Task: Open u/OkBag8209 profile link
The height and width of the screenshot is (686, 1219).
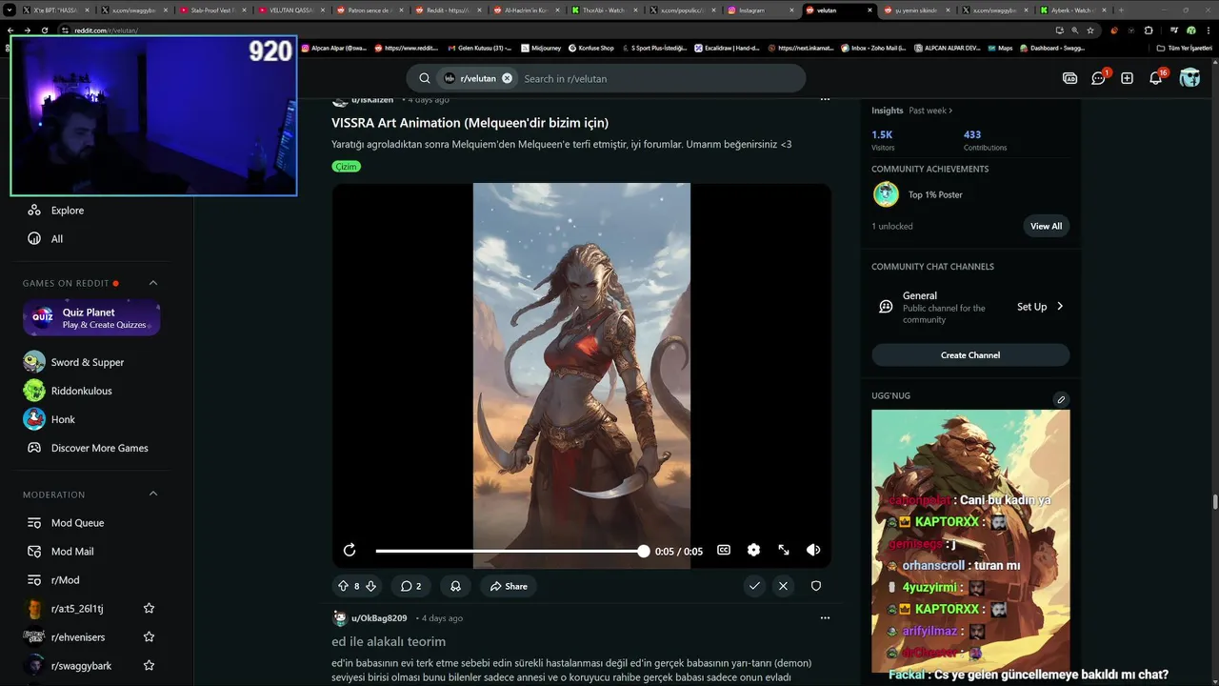Action: click(x=379, y=618)
